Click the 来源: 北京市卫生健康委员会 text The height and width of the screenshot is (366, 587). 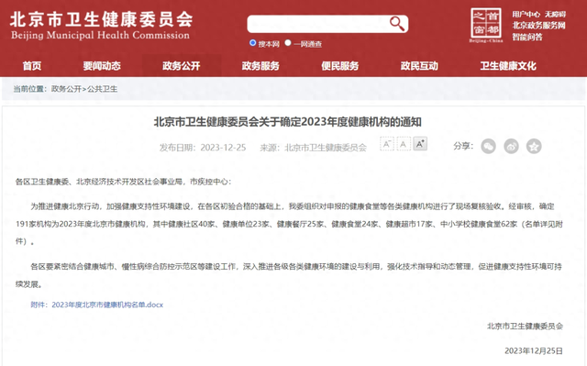click(313, 148)
